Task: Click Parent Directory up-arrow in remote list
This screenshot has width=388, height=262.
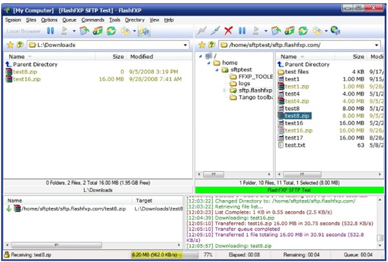Action: pos(280,65)
